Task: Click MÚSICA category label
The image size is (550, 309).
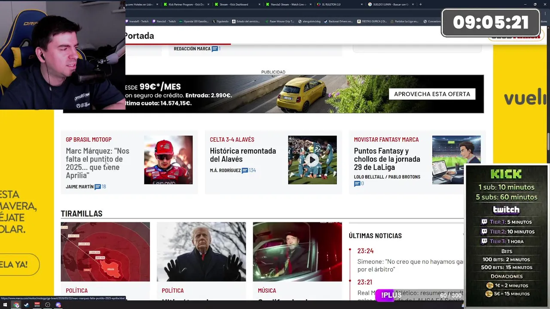Action: (x=267, y=291)
